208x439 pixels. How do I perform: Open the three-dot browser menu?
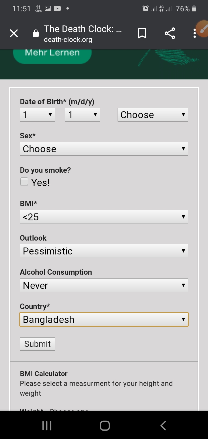point(194,34)
